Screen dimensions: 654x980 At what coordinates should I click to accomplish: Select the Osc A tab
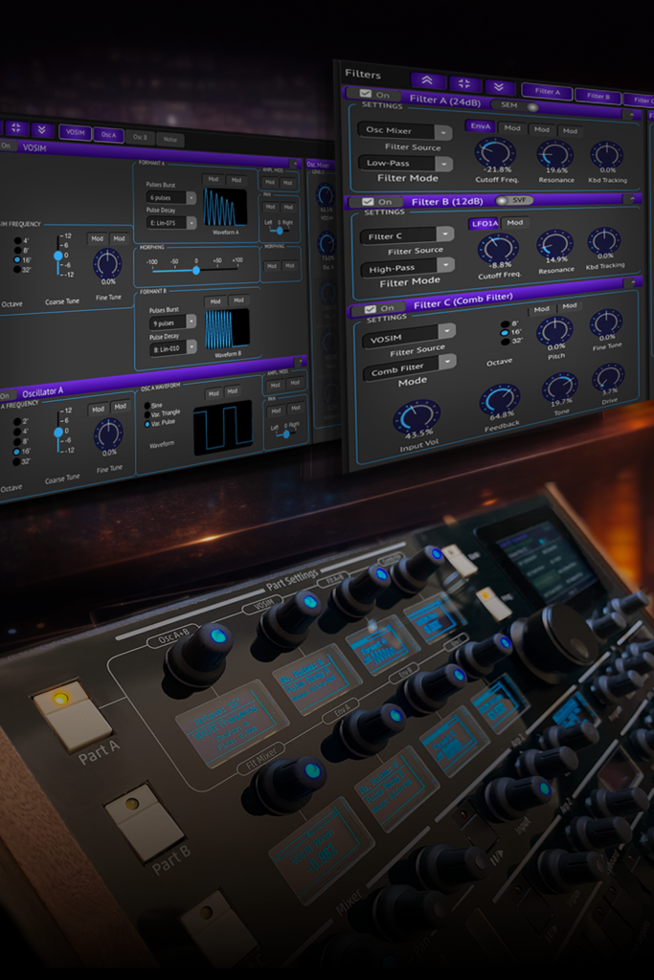pyautogui.click(x=108, y=135)
